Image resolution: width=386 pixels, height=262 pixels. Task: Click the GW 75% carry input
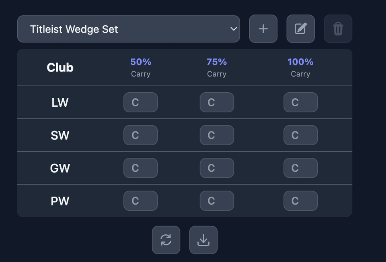pyautogui.click(x=217, y=168)
